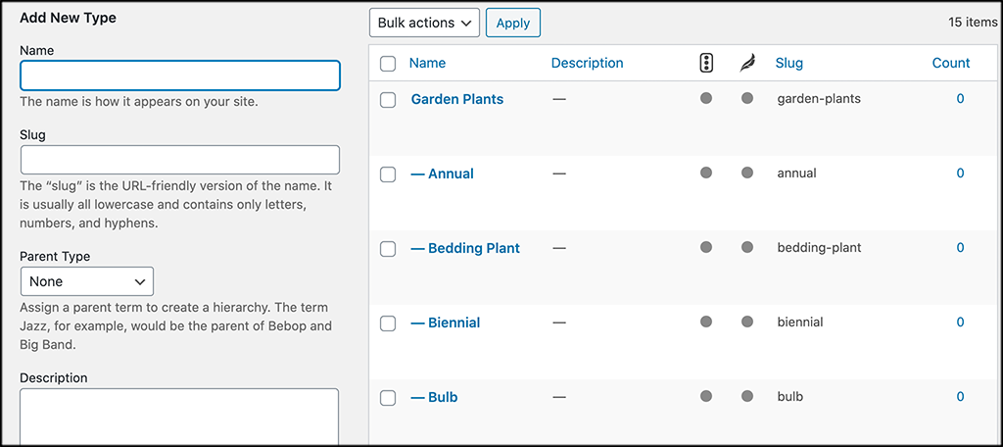Click the SEO score dot for Bedding Plant

pyautogui.click(x=706, y=247)
